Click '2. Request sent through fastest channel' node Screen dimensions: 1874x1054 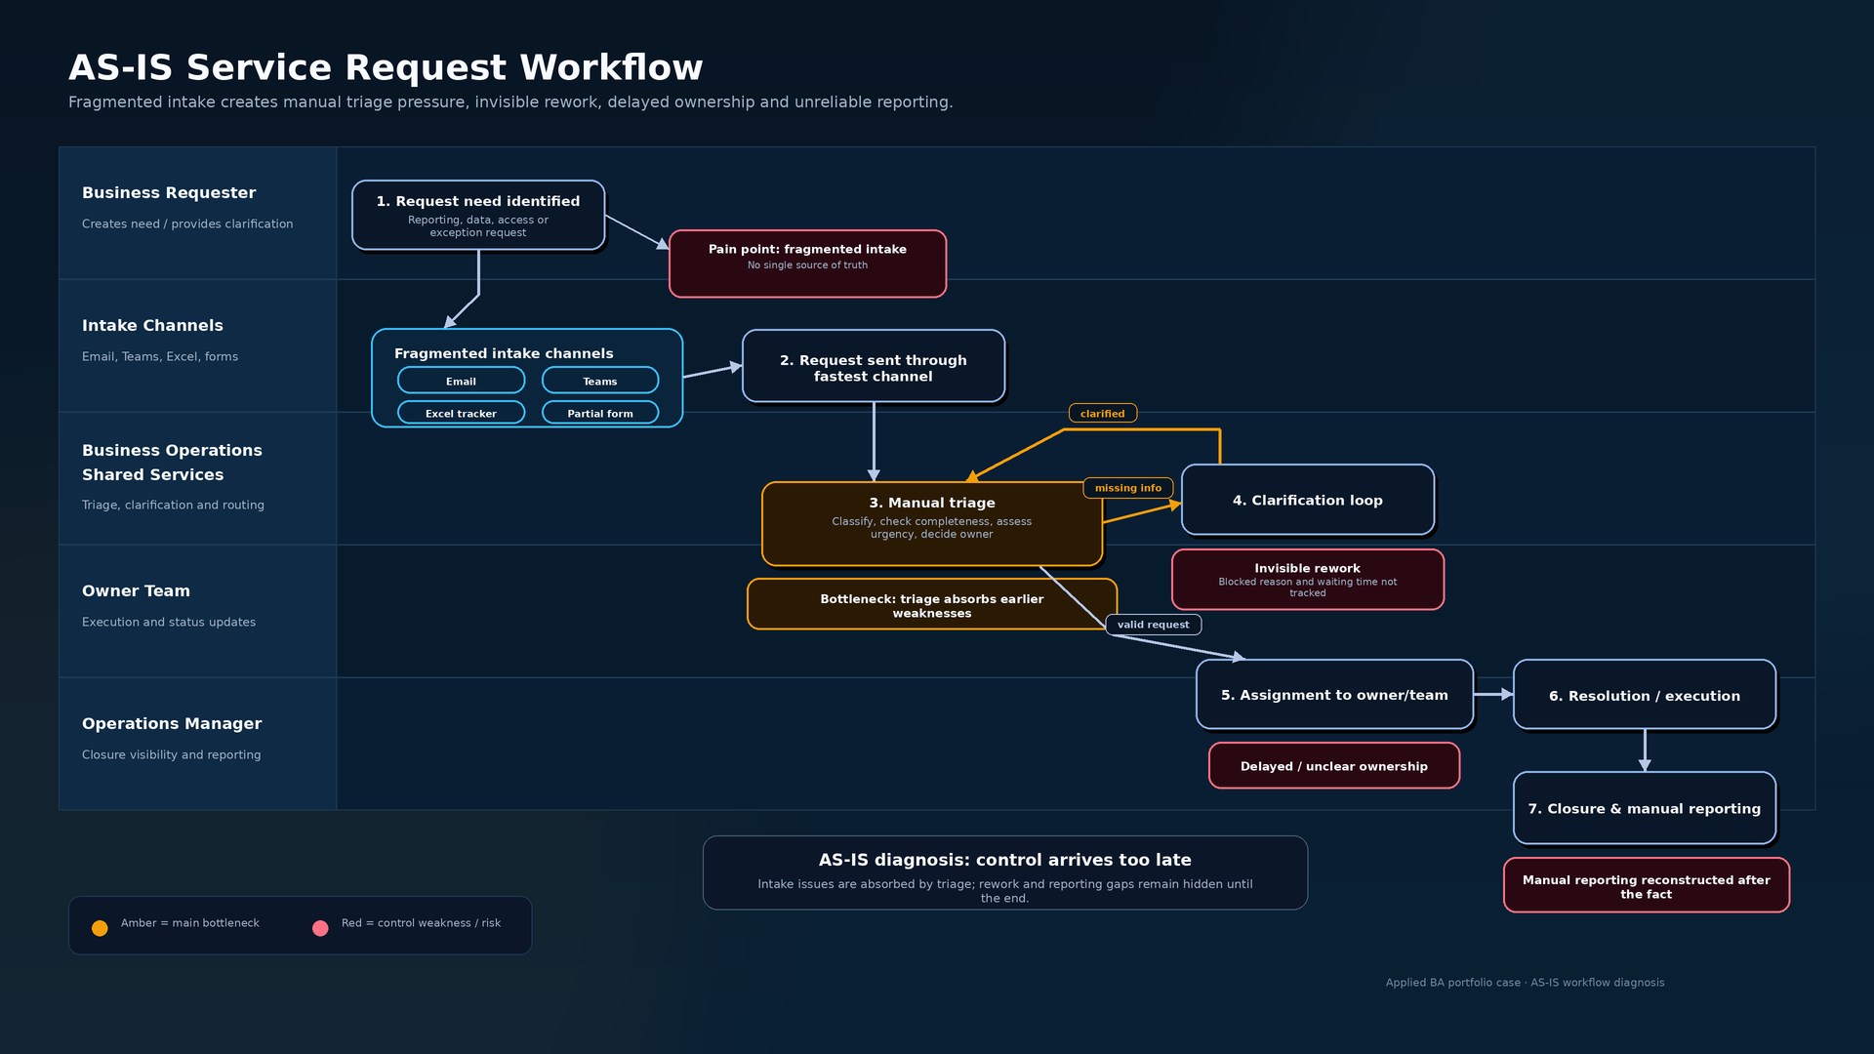(x=874, y=366)
